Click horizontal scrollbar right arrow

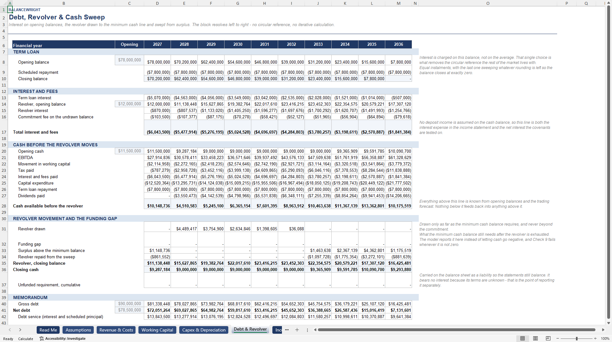[x=603, y=330]
